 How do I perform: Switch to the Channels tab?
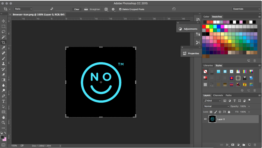click(x=218, y=95)
